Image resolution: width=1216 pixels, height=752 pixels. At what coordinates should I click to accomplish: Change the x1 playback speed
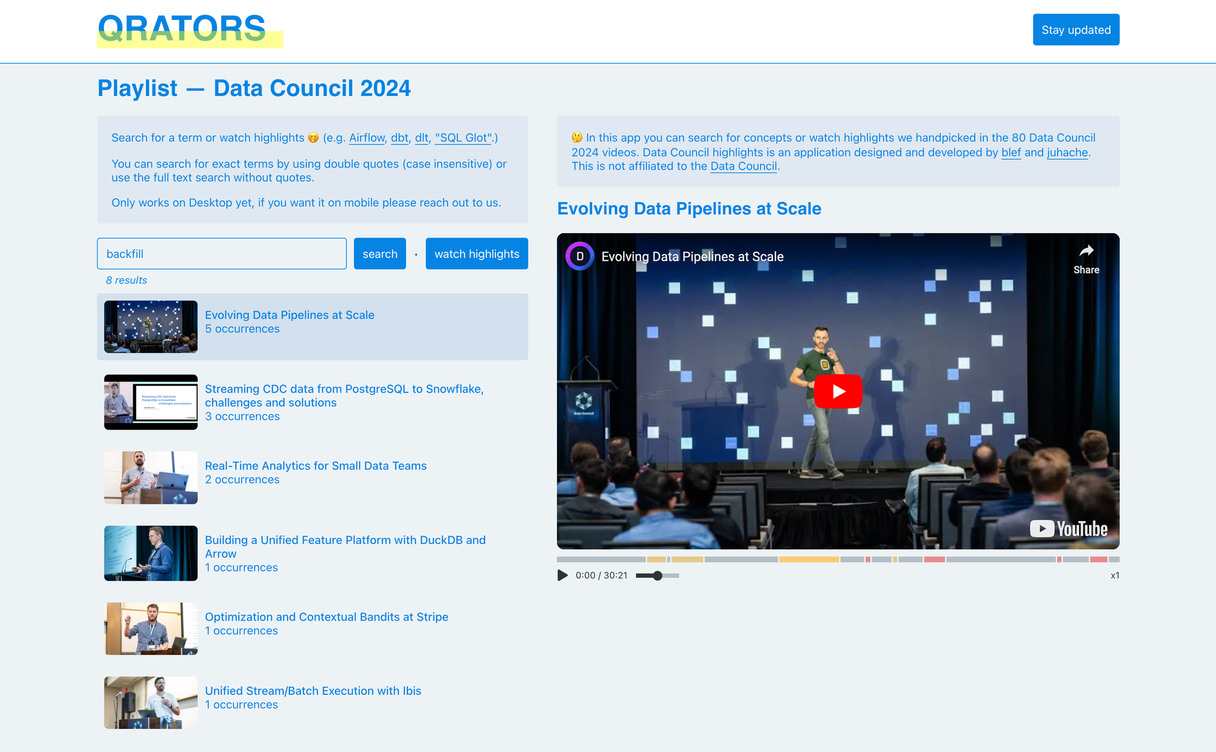point(1114,575)
